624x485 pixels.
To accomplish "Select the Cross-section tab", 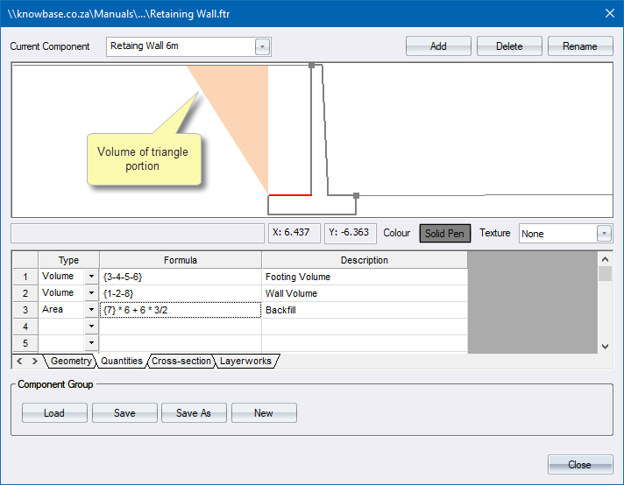I will (181, 361).
